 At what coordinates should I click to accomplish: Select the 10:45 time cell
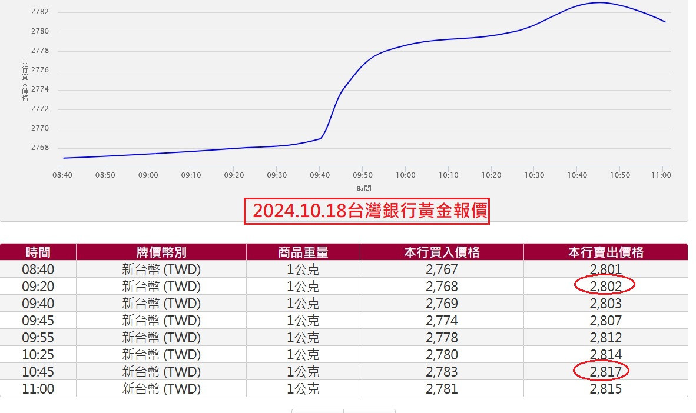pyautogui.click(x=38, y=372)
